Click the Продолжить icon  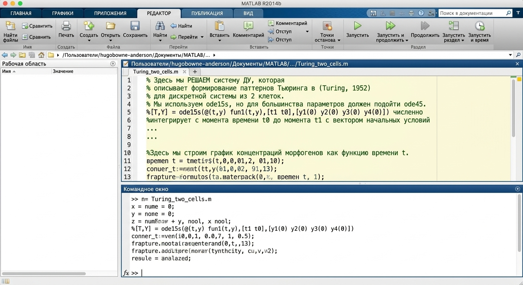(425, 26)
